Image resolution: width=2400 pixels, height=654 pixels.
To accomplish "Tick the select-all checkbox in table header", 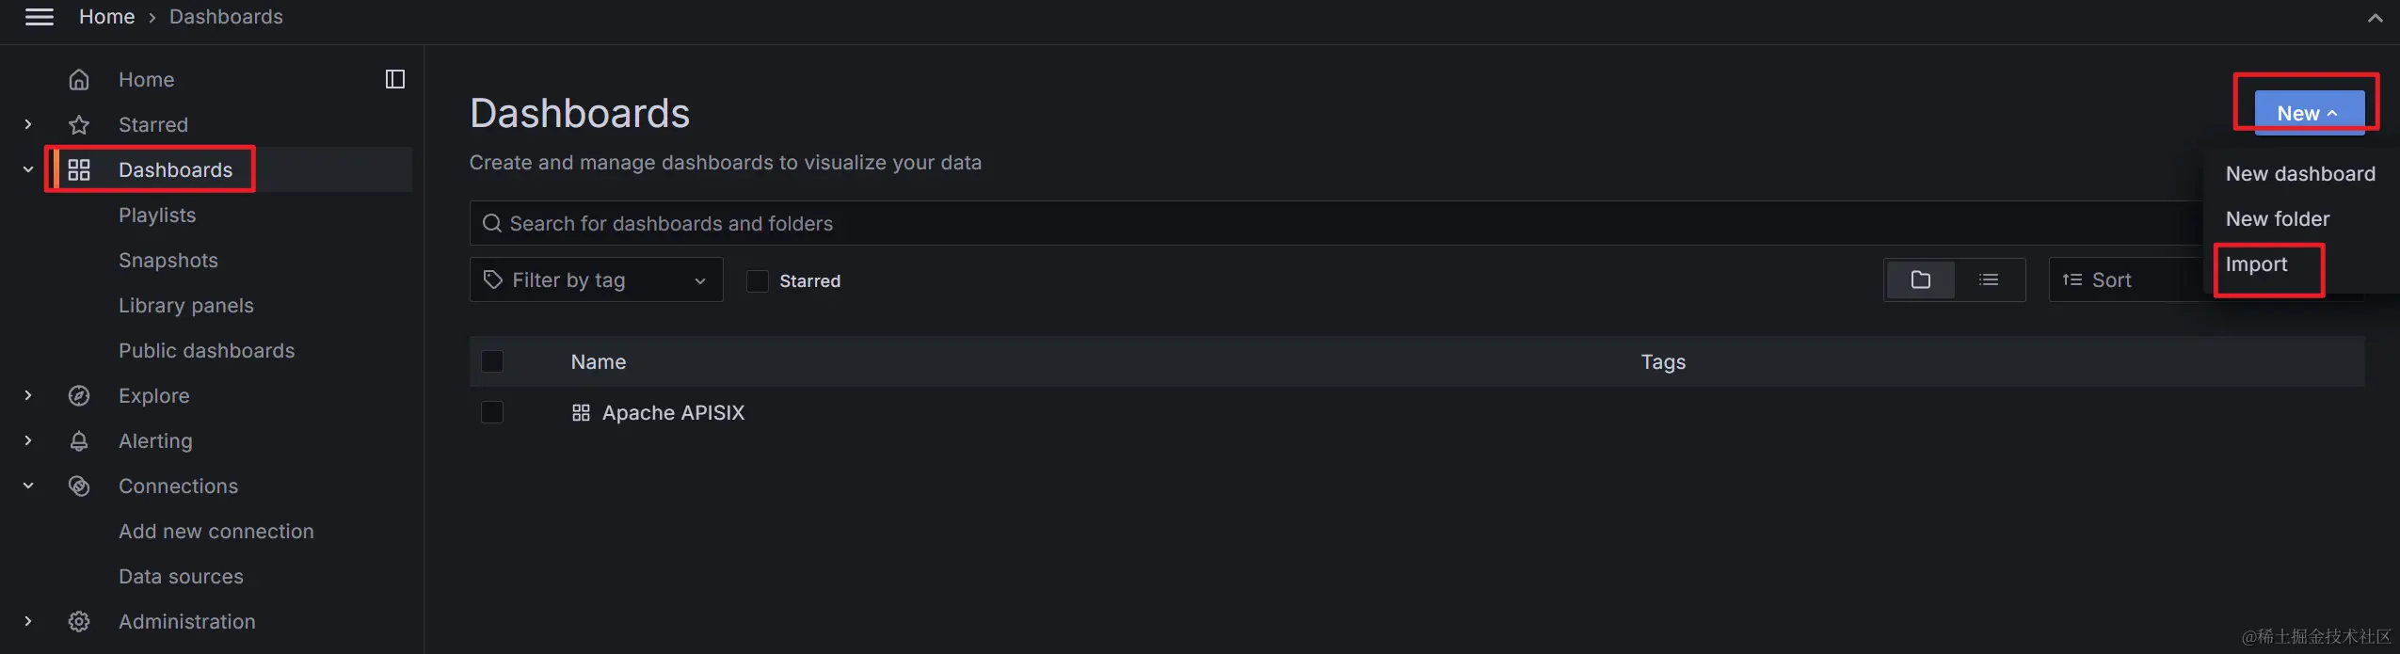I will pyautogui.click(x=492, y=362).
